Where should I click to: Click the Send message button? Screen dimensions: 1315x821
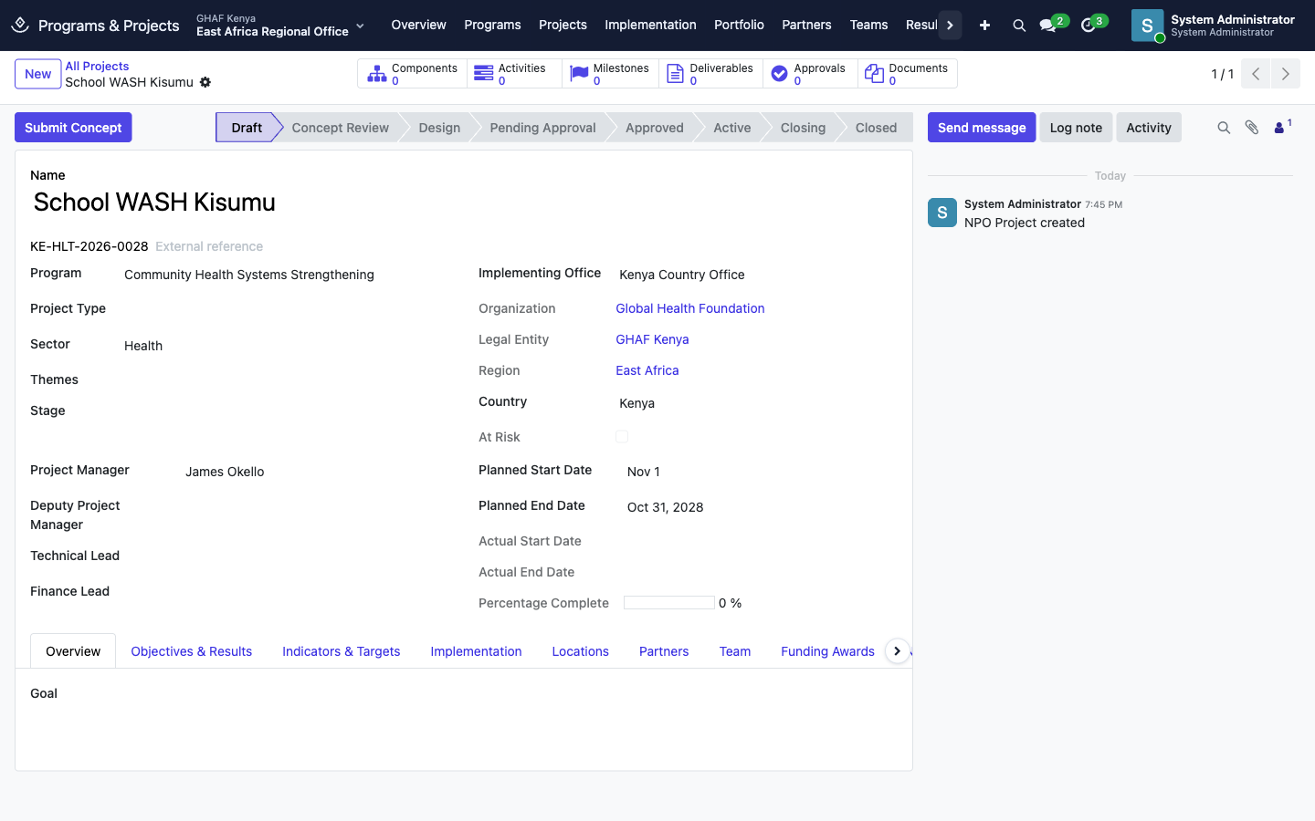click(x=982, y=128)
